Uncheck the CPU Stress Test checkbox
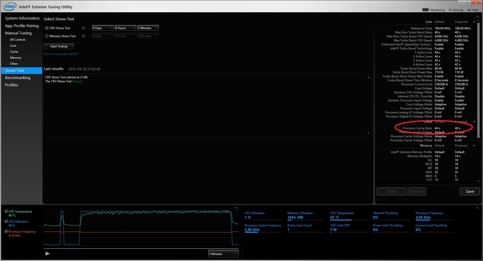The image size is (483, 261). 47,28
